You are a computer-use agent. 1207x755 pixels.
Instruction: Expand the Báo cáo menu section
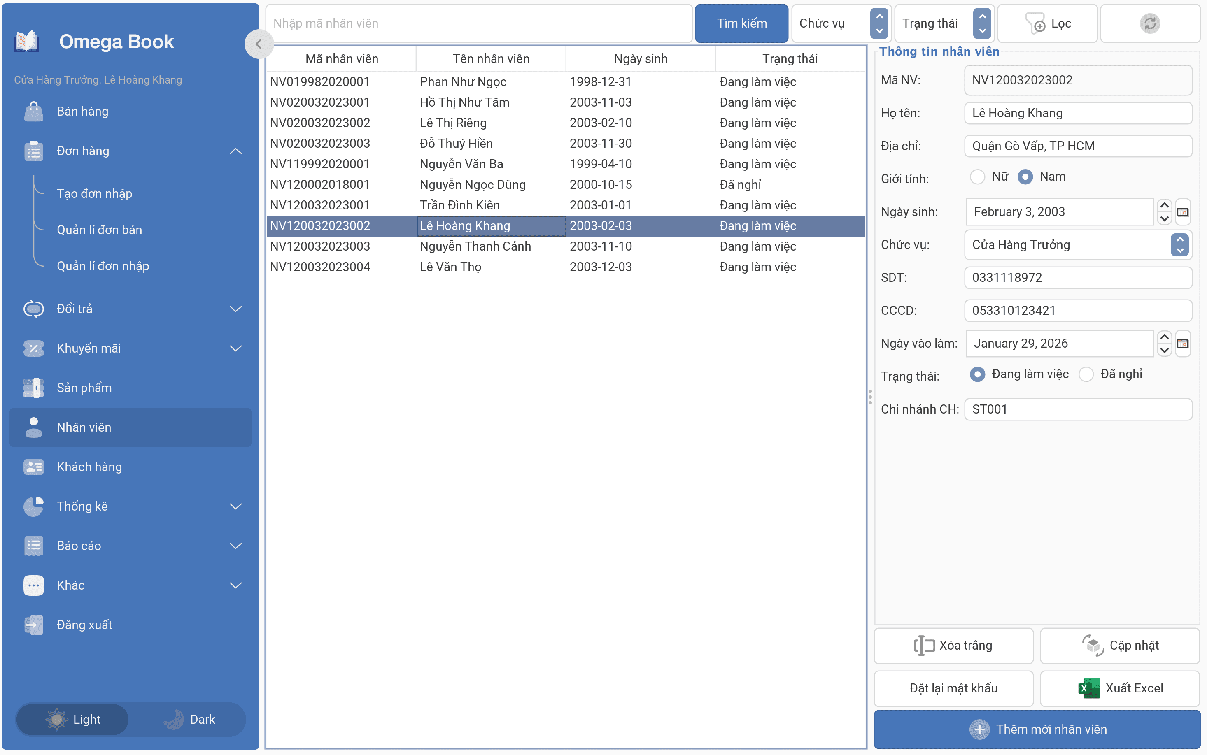(x=236, y=546)
